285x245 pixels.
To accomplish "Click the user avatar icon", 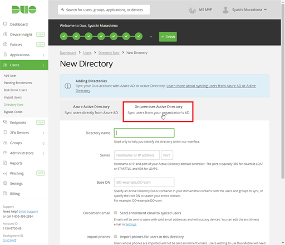I will point(225,10).
